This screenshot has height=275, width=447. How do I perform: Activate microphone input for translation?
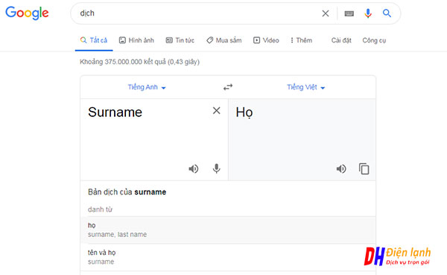pyautogui.click(x=216, y=168)
